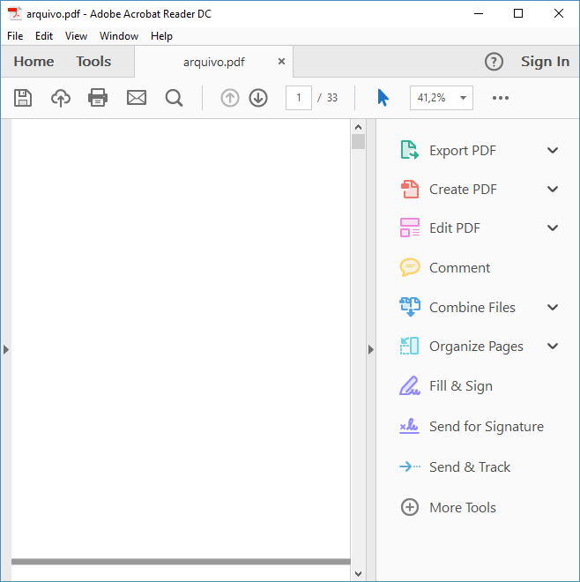580x582 pixels.
Task: Open More Tools label
Action: coord(463,507)
